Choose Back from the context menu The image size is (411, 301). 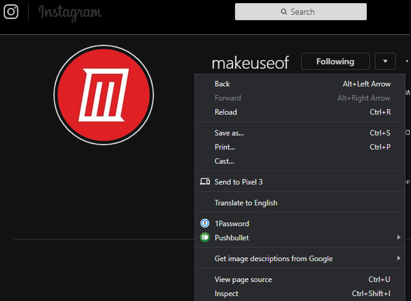tap(223, 84)
